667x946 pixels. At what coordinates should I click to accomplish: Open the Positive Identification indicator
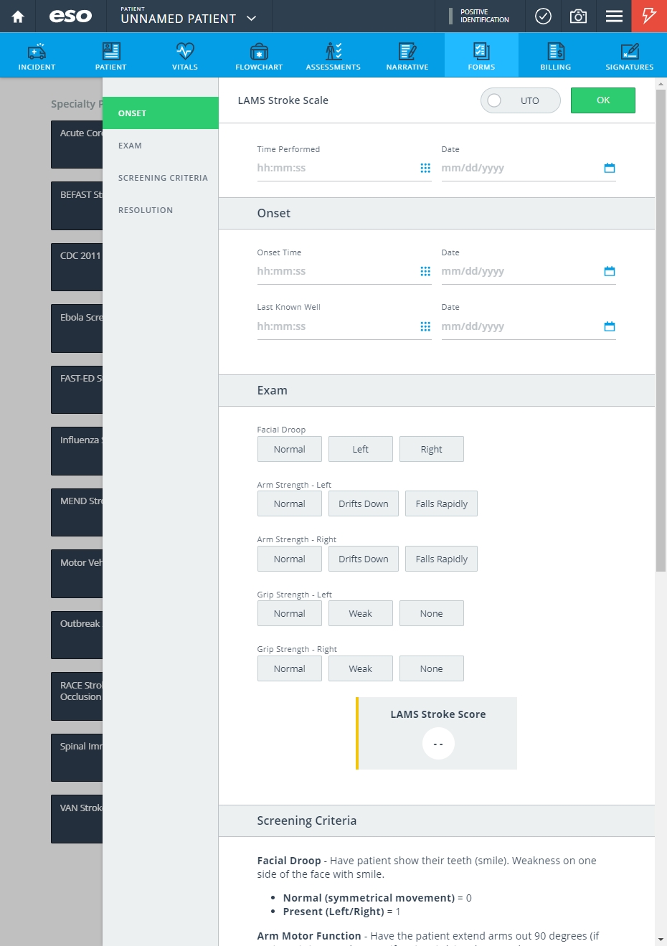[479, 16]
